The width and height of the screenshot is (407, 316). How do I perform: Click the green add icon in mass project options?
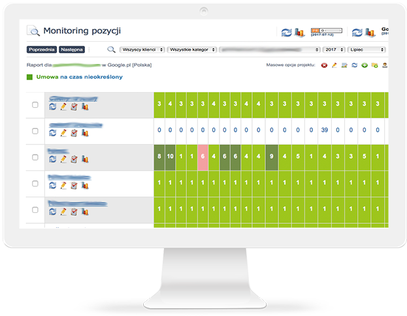click(x=364, y=66)
